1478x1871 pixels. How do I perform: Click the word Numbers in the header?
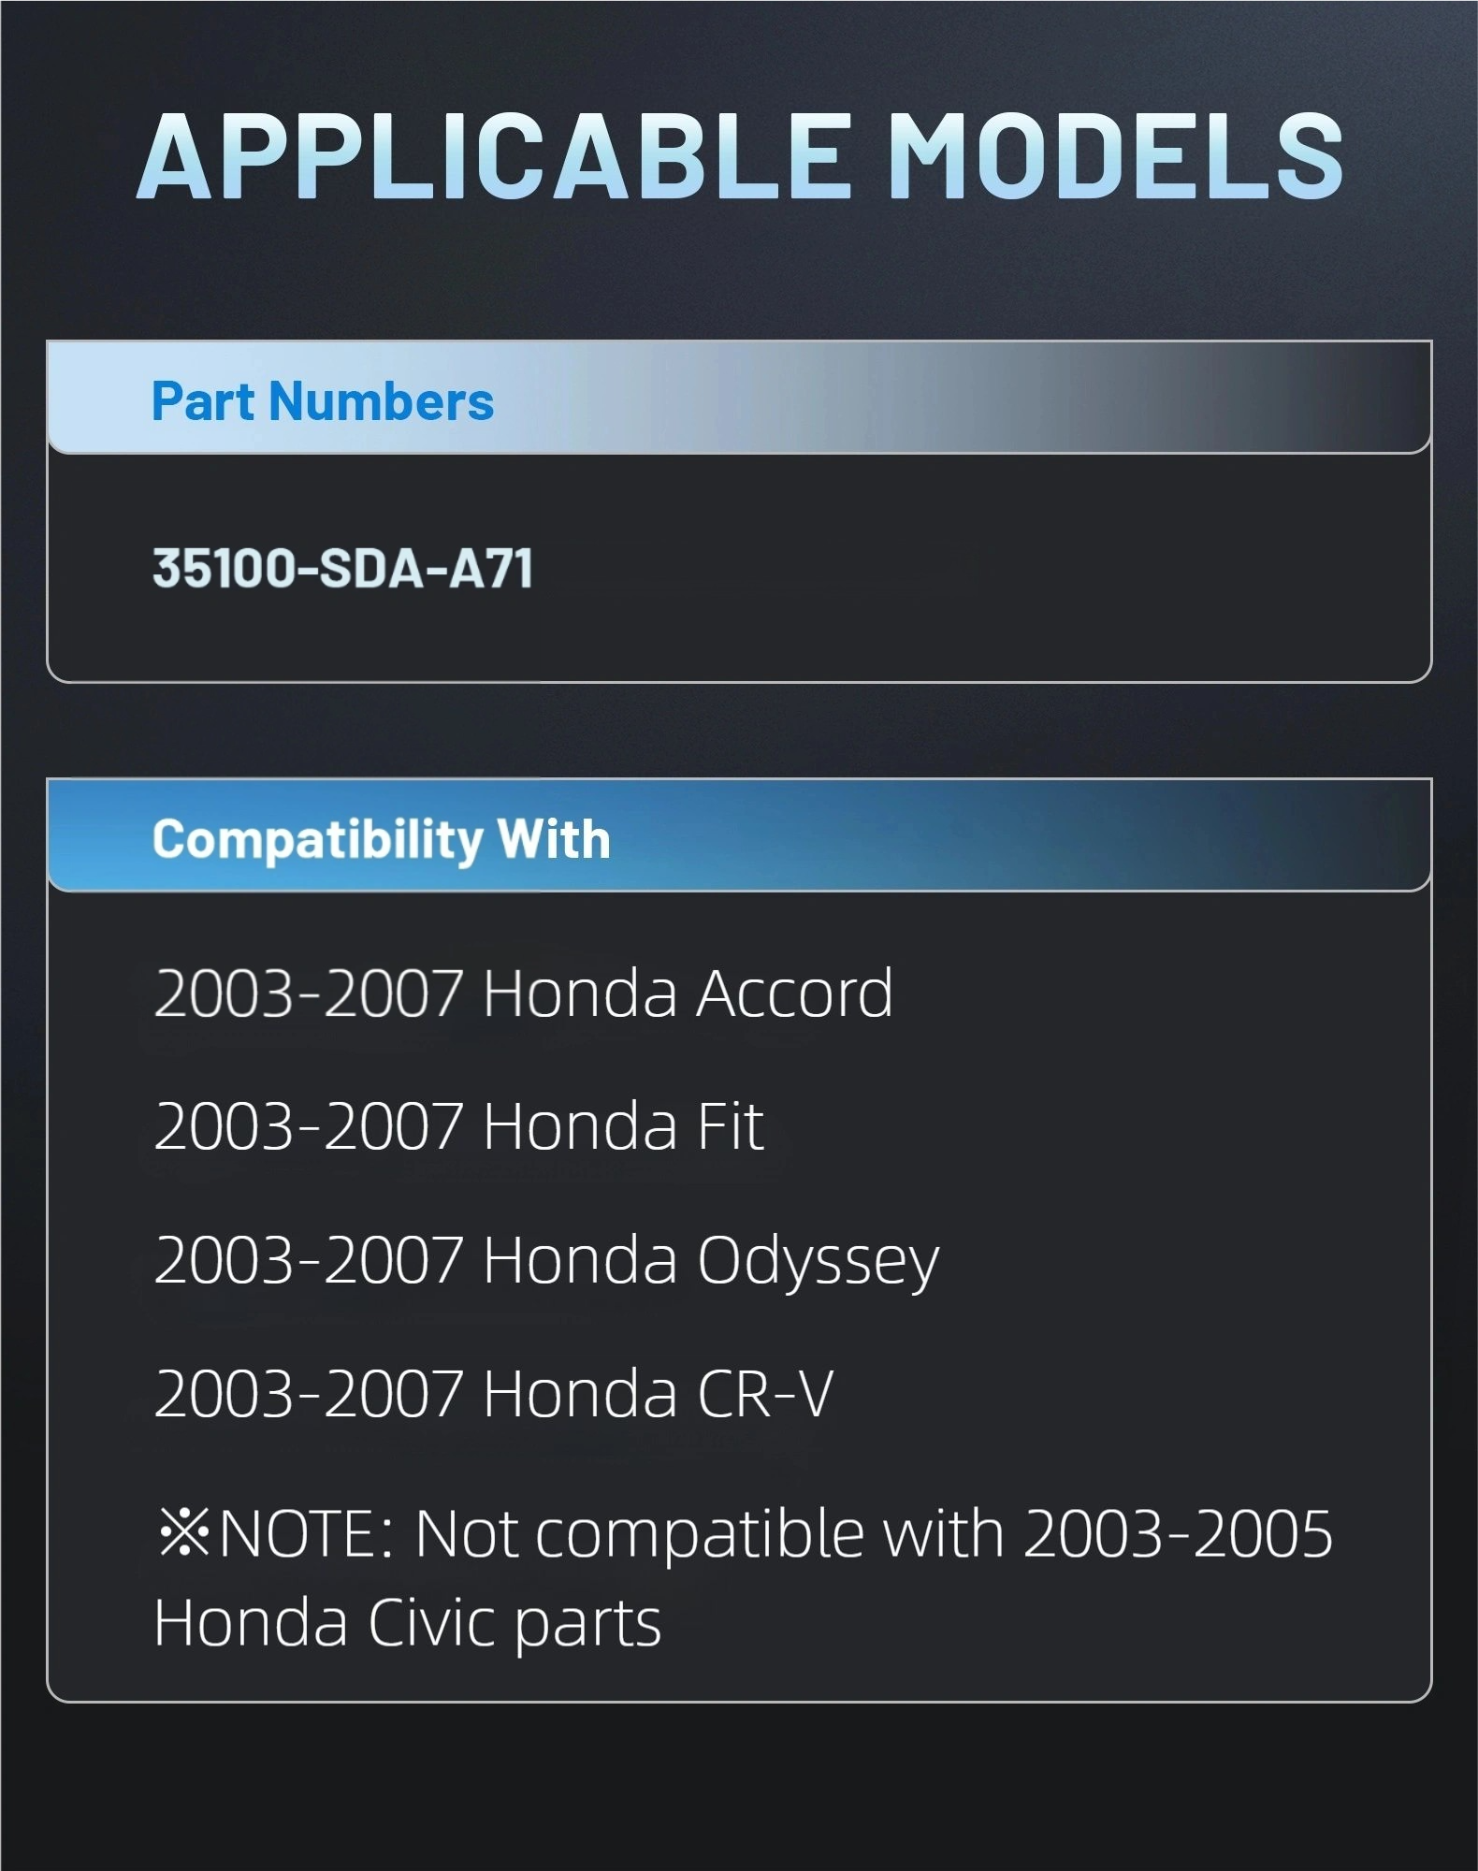click(382, 402)
